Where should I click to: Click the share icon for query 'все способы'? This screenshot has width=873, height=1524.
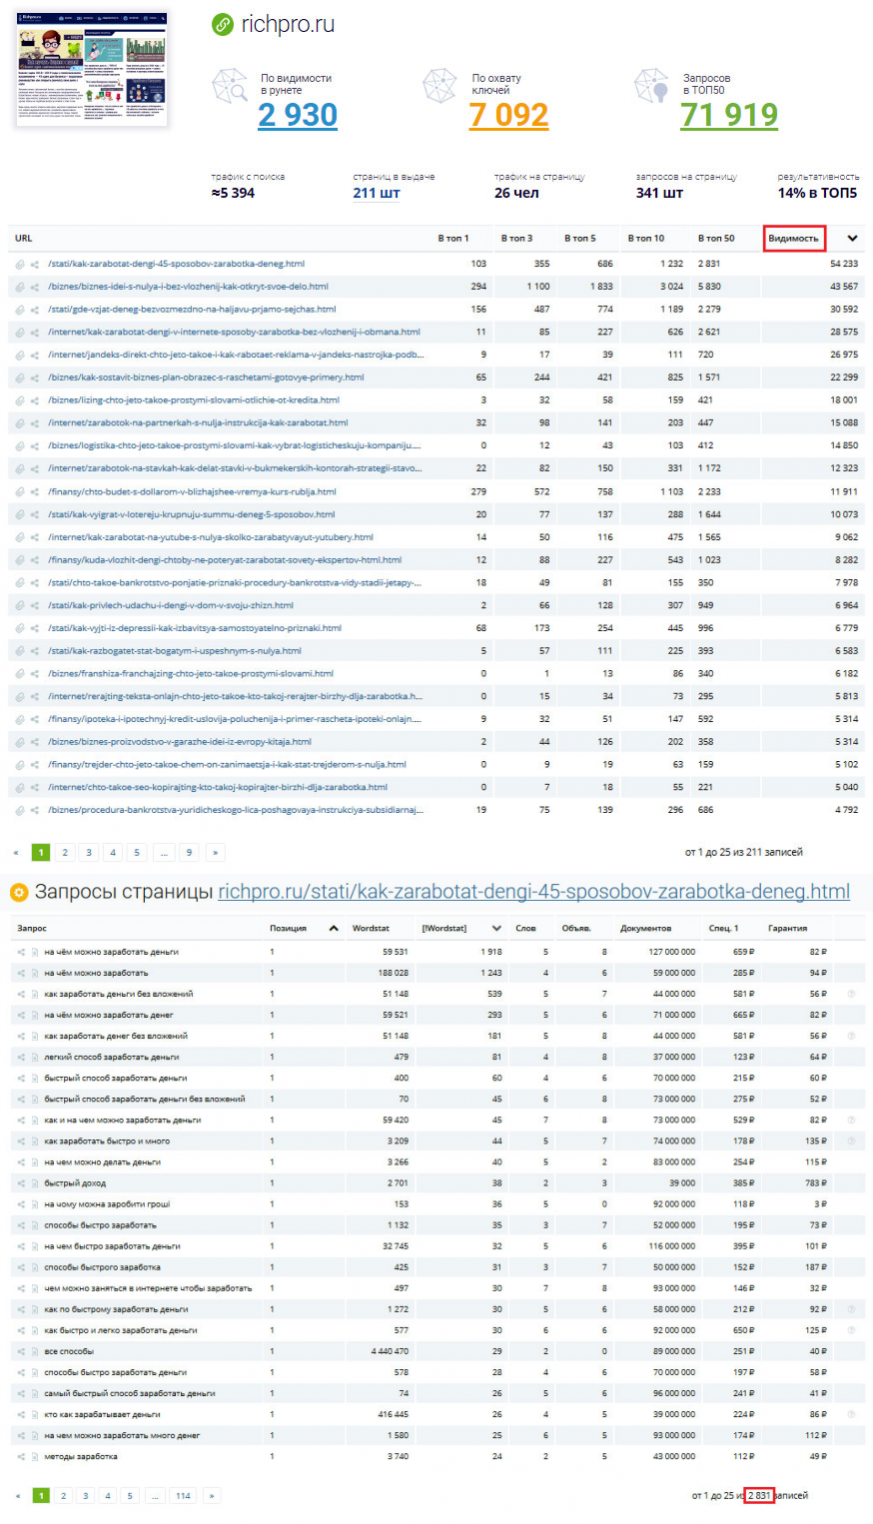[x=21, y=1351]
